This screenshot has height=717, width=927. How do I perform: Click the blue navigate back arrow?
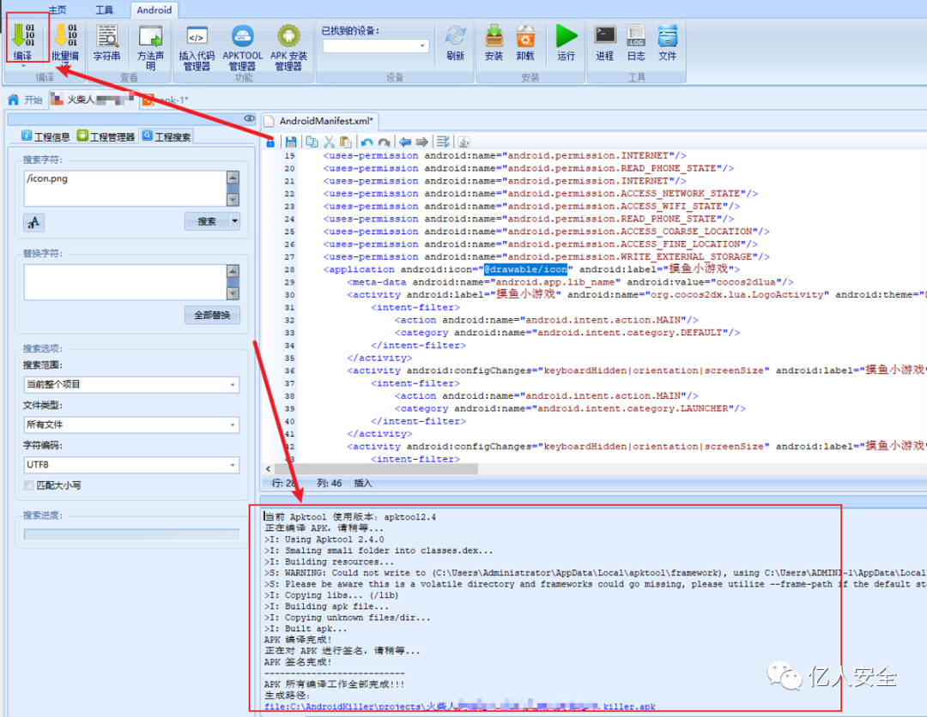[405, 142]
